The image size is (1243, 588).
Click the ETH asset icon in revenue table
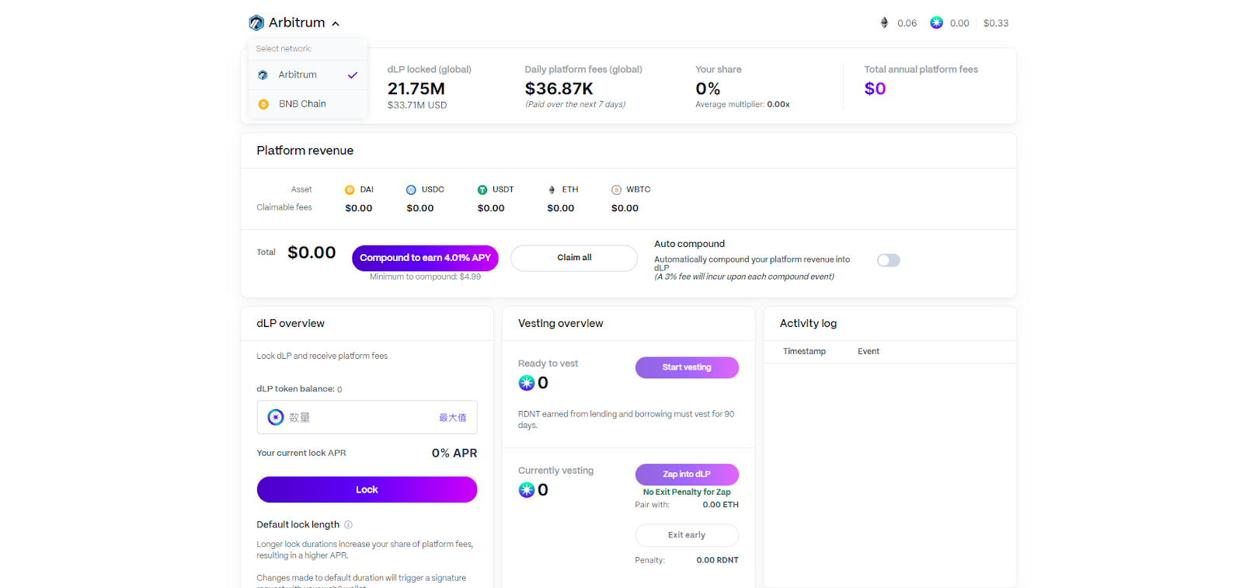click(552, 190)
